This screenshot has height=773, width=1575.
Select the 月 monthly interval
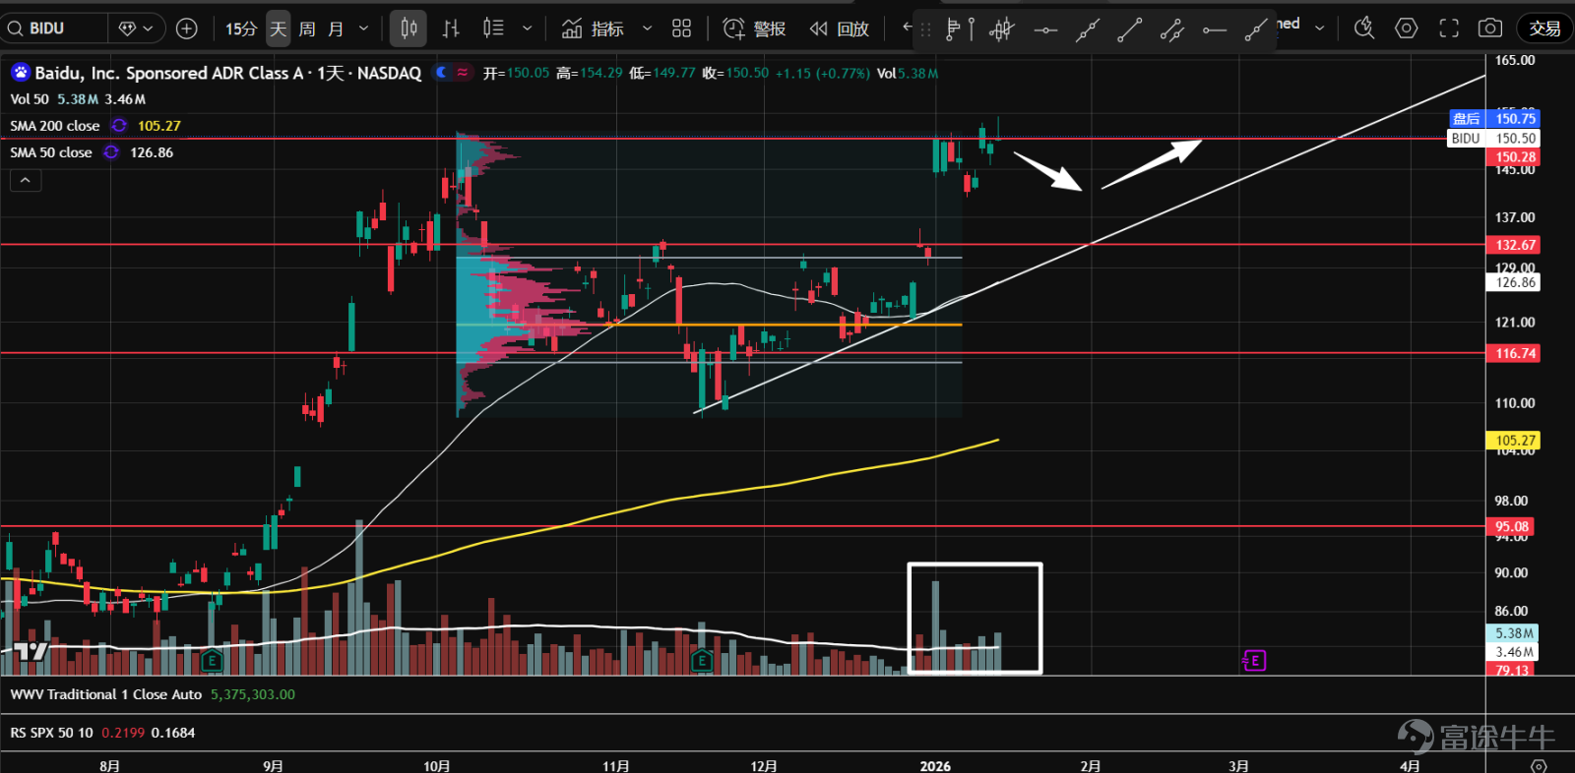point(336,29)
